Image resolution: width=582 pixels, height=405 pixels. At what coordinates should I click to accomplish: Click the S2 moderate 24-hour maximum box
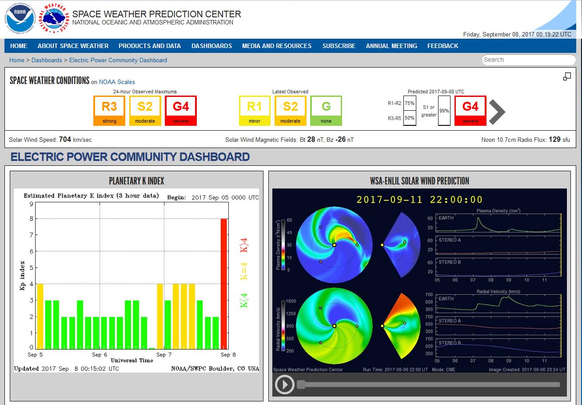145,111
